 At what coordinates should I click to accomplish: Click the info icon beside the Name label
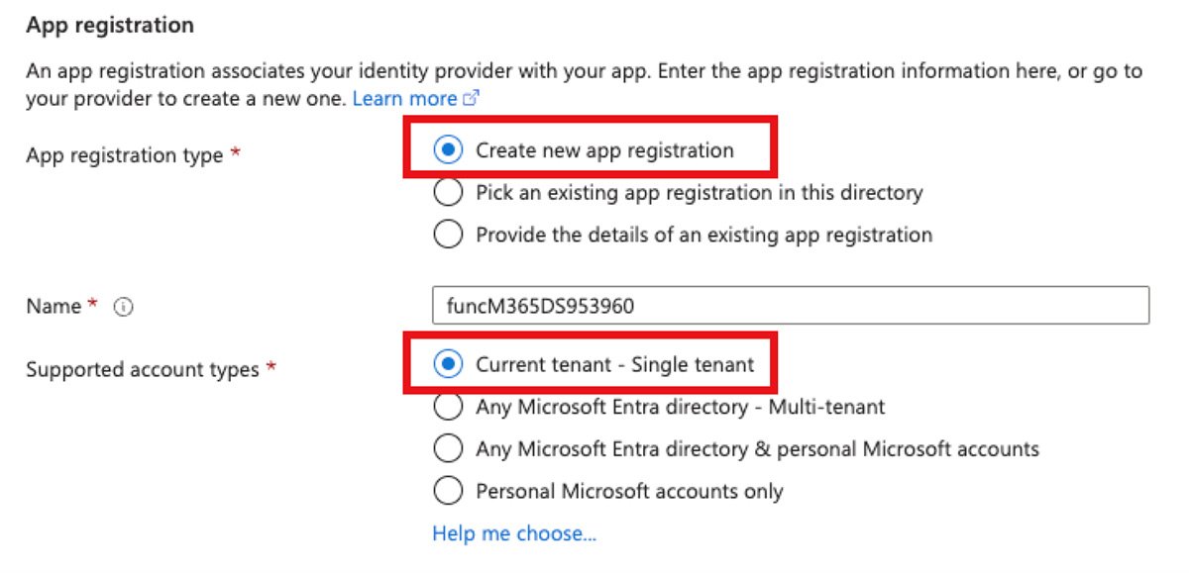click(x=124, y=307)
